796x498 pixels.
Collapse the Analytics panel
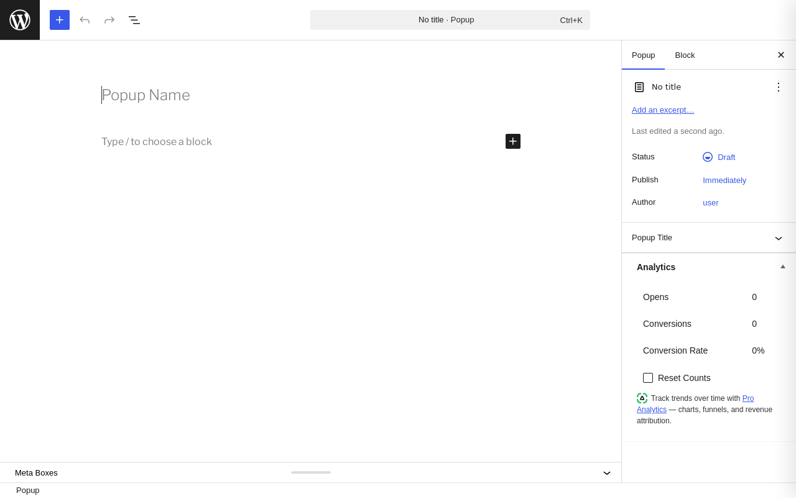[x=783, y=267]
